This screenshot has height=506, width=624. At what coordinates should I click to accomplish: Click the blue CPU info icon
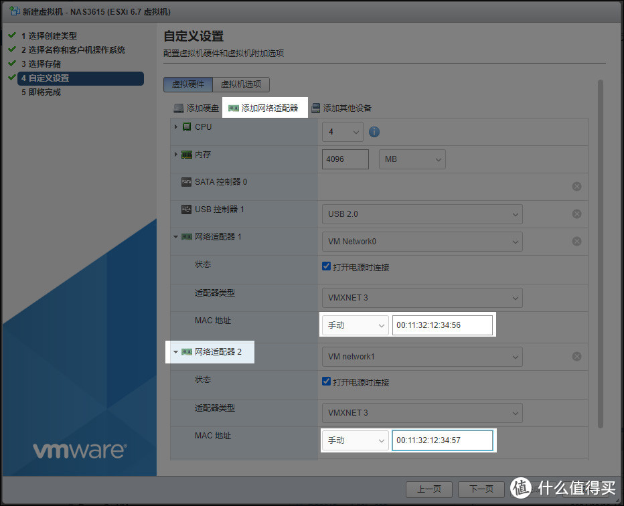[x=374, y=132]
